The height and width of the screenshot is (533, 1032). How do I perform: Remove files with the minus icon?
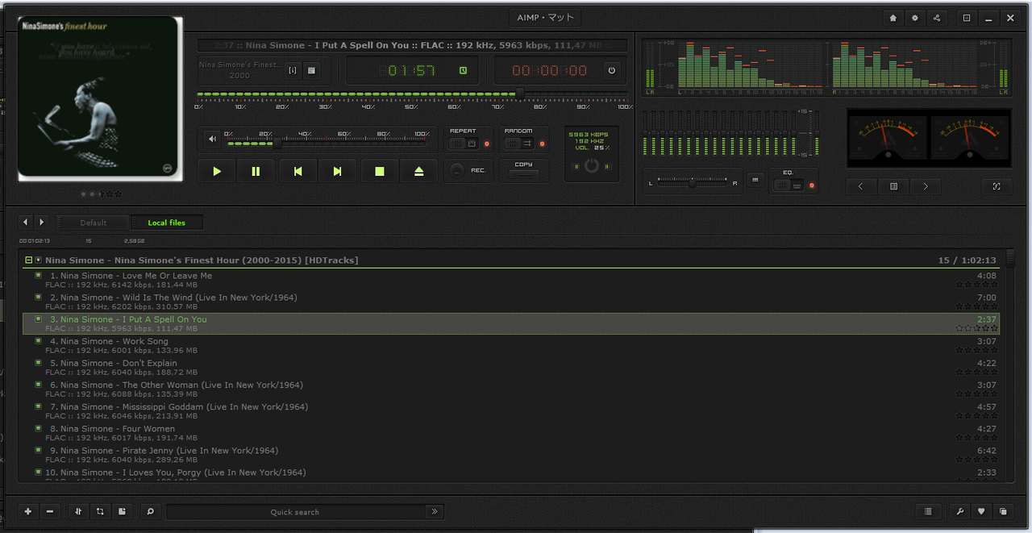pos(50,511)
